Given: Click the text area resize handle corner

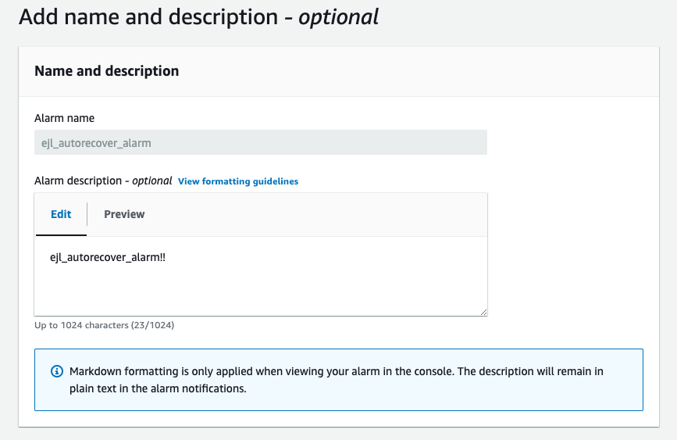Looking at the screenshot, I should click(x=483, y=312).
